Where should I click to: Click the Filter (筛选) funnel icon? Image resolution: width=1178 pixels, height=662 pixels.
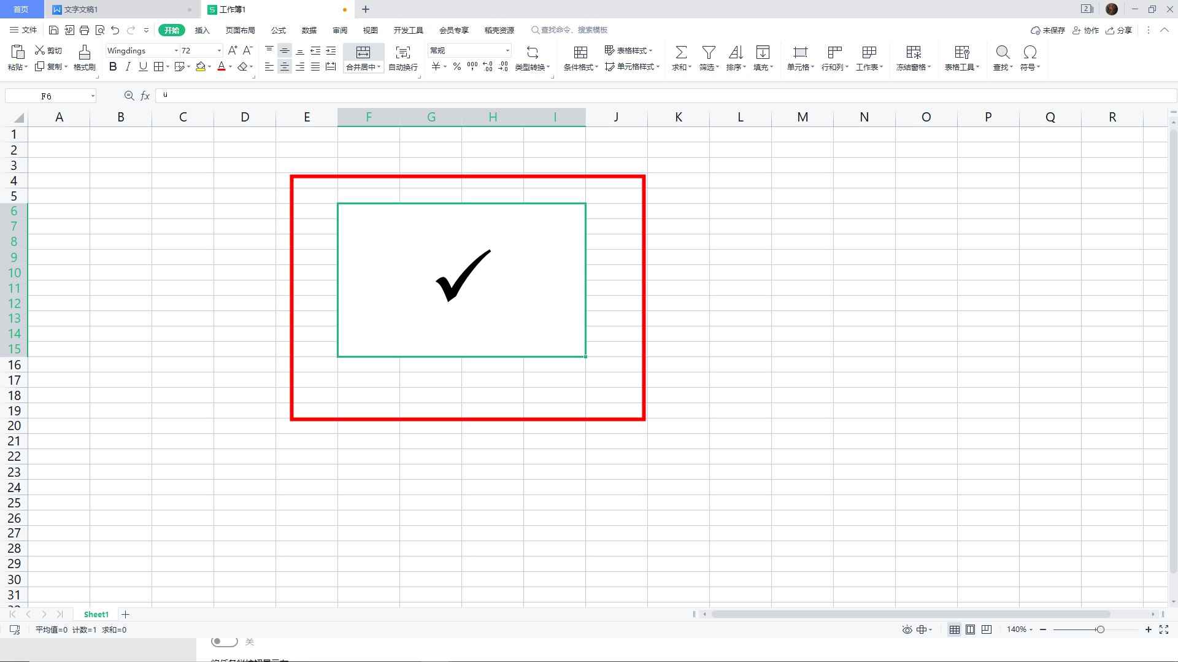709,52
